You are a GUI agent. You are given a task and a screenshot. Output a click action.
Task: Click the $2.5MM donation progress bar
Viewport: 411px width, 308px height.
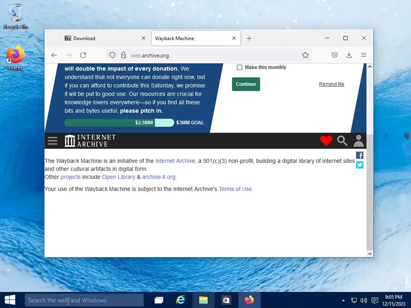[119, 123]
